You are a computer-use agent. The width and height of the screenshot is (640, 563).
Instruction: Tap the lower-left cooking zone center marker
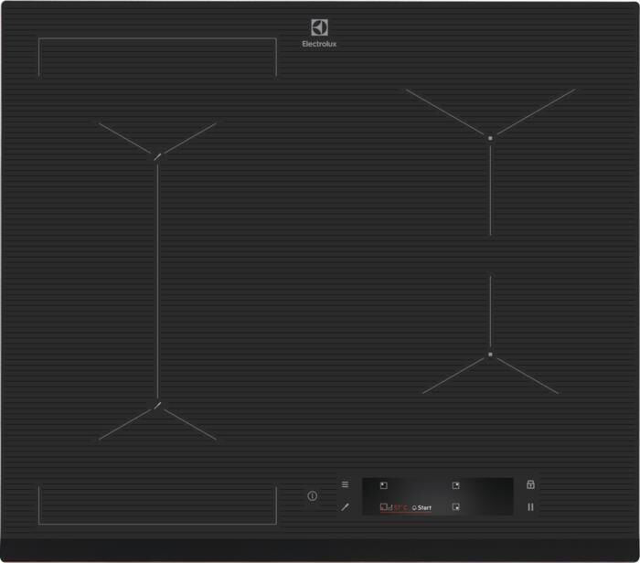tap(157, 405)
